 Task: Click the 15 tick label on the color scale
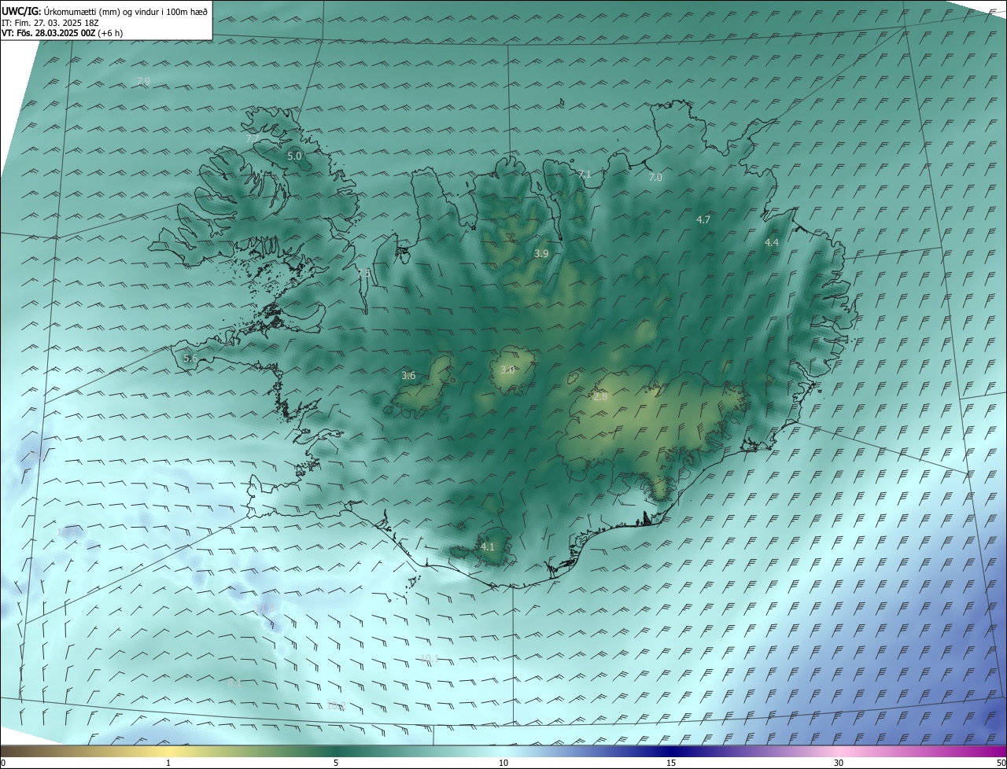click(x=671, y=763)
